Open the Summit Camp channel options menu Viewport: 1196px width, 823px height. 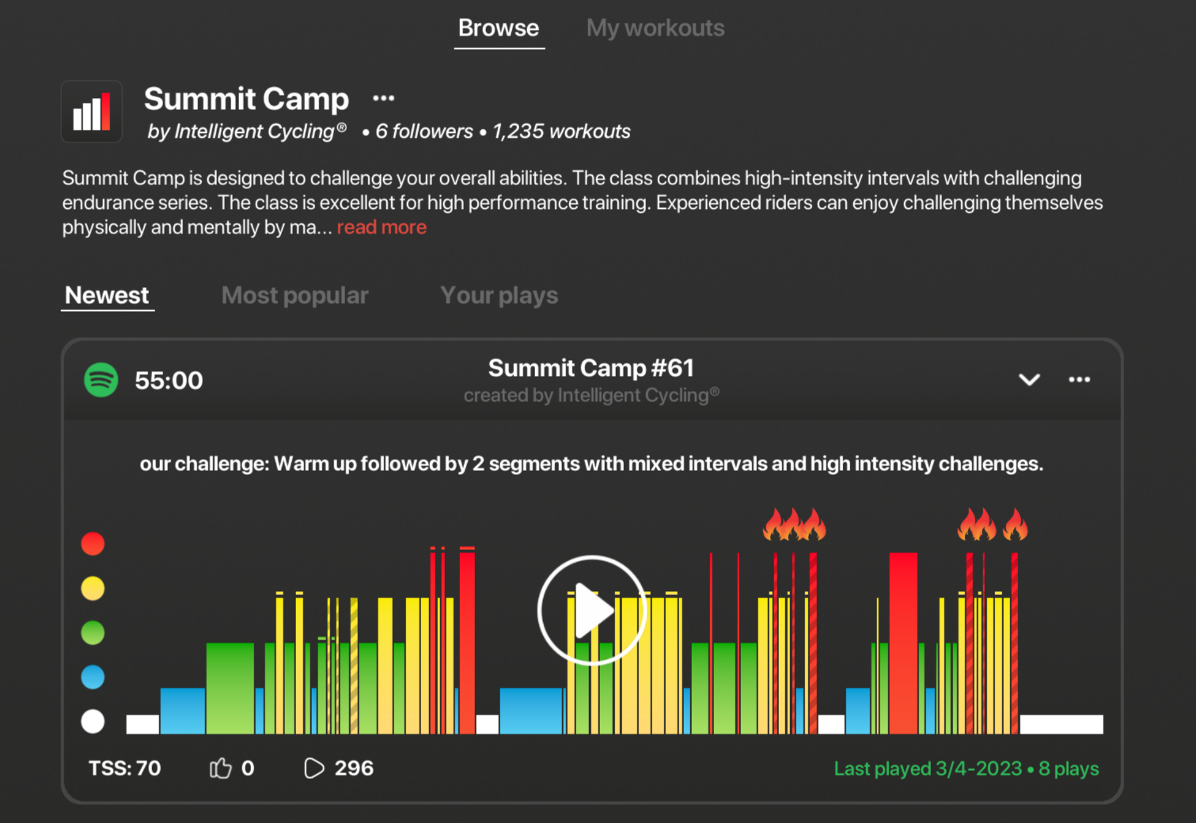(x=383, y=98)
